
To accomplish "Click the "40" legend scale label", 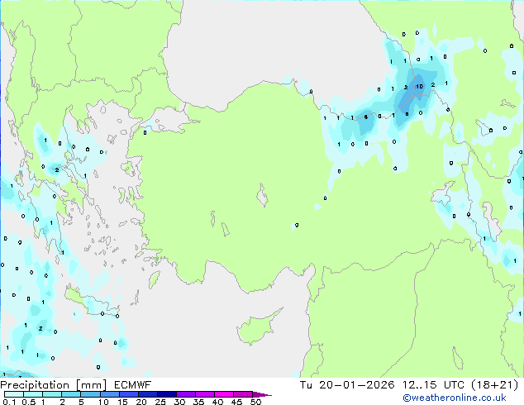I will 217,402.
